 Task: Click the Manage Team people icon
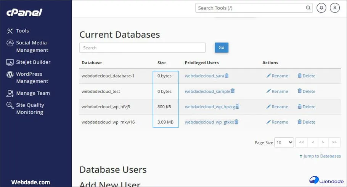10,93
